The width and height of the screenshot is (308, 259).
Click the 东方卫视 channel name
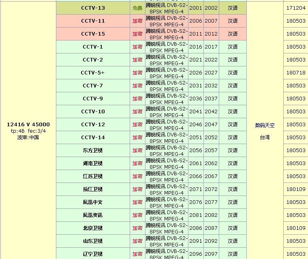(x=93, y=151)
